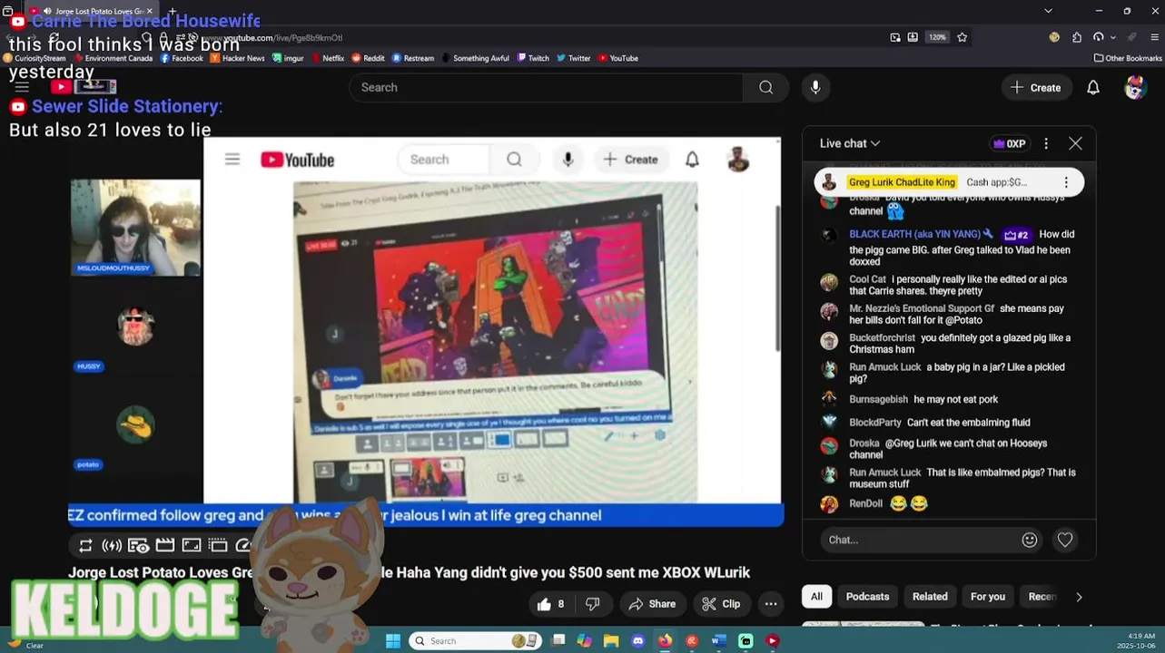Click the Create button
The width and height of the screenshot is (1165, 653).
tap(1035, 87)
